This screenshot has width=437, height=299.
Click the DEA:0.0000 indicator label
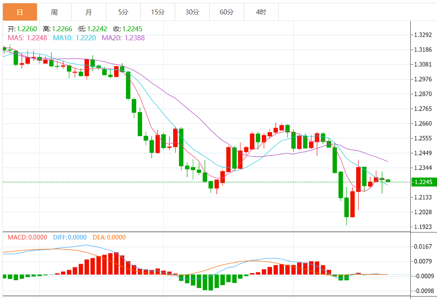(x=109, y=237)
